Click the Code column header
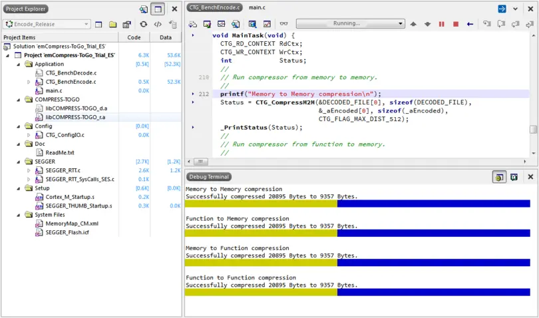539x318 pixels. click(134, 37)
